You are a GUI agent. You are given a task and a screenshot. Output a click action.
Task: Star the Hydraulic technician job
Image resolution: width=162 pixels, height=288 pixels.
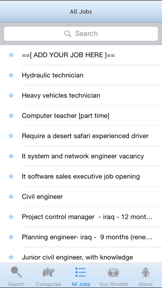click(x=11, y=75)
